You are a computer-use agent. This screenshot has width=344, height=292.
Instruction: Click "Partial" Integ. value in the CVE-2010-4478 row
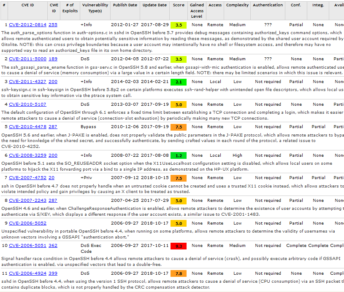click(319, 127)
